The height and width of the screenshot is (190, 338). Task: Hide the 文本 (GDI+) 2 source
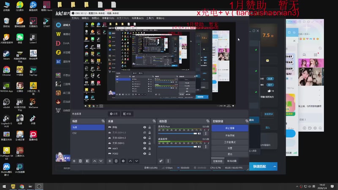click(x=144, y=138)
